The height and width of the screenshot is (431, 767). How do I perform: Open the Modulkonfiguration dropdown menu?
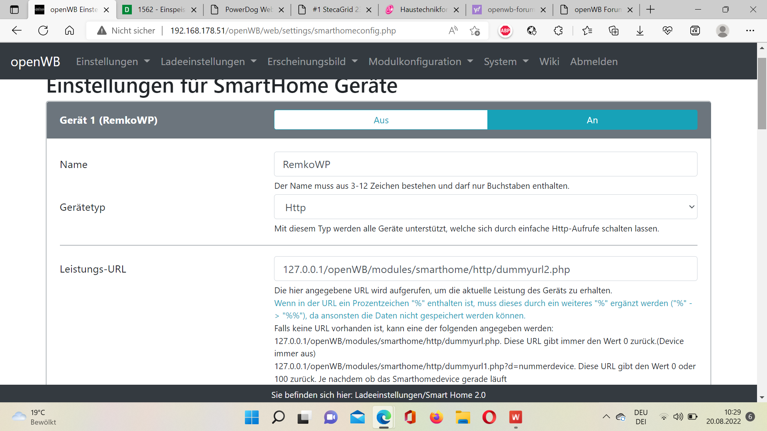pos(420,61)
